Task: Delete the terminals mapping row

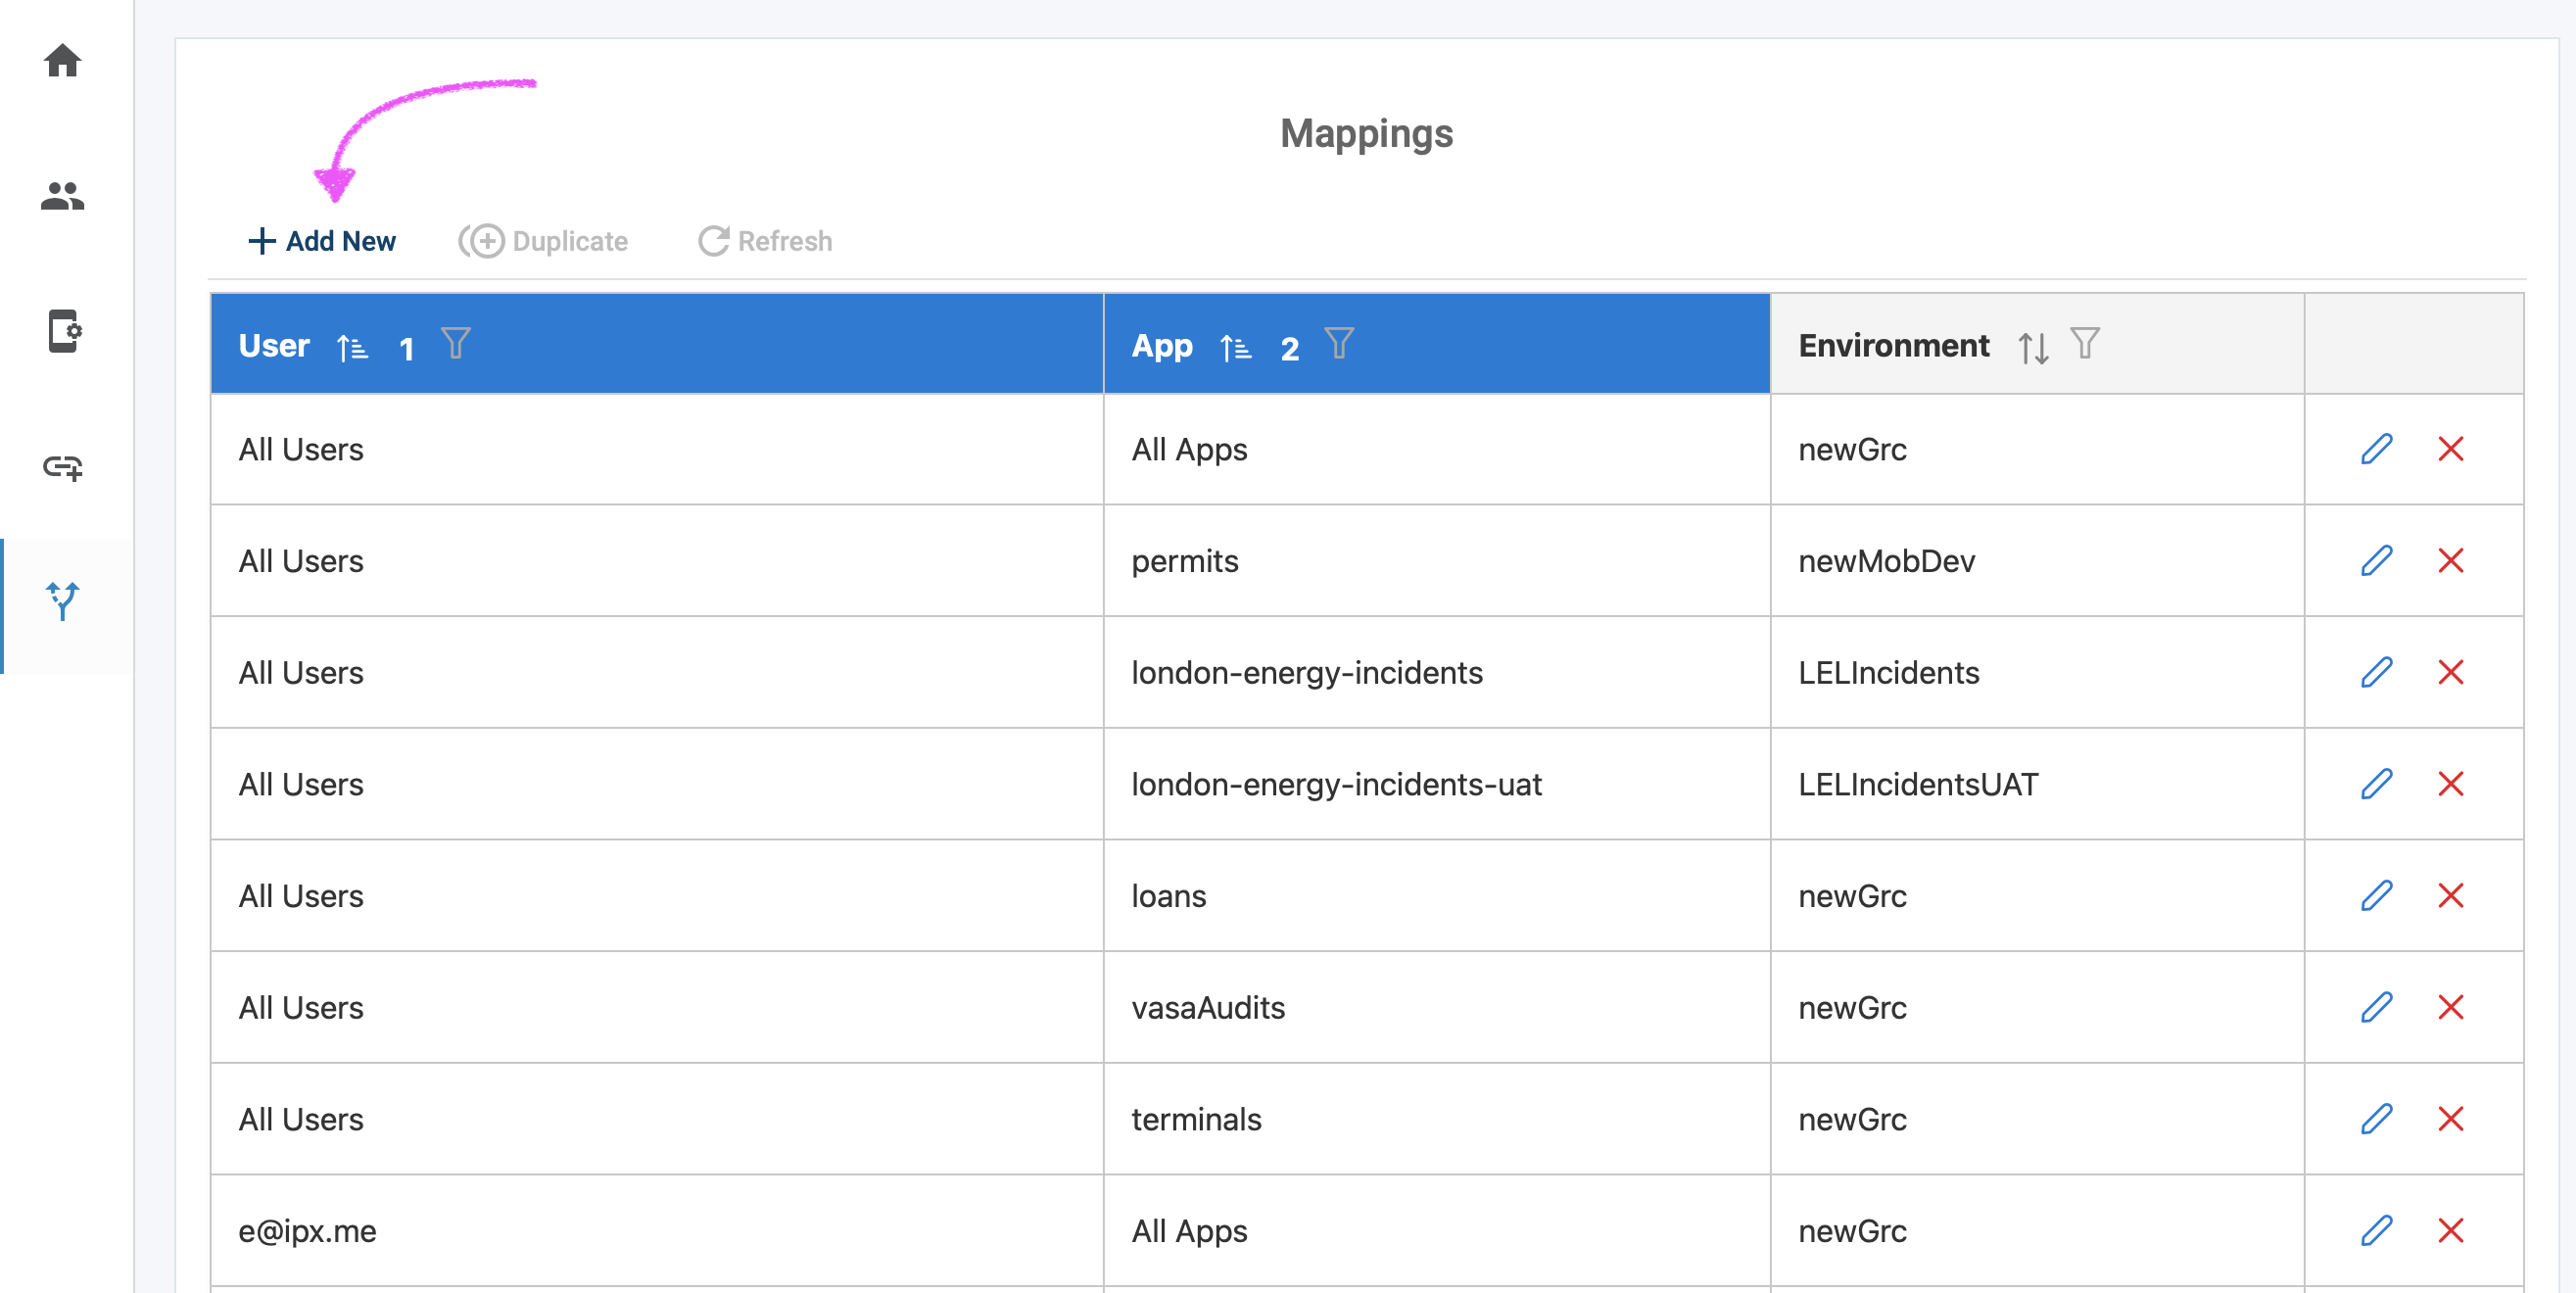Action: click(x=2450, y=1119)
